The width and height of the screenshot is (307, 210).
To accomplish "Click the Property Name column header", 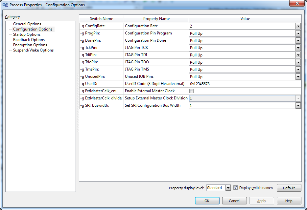I will [156, 19].
